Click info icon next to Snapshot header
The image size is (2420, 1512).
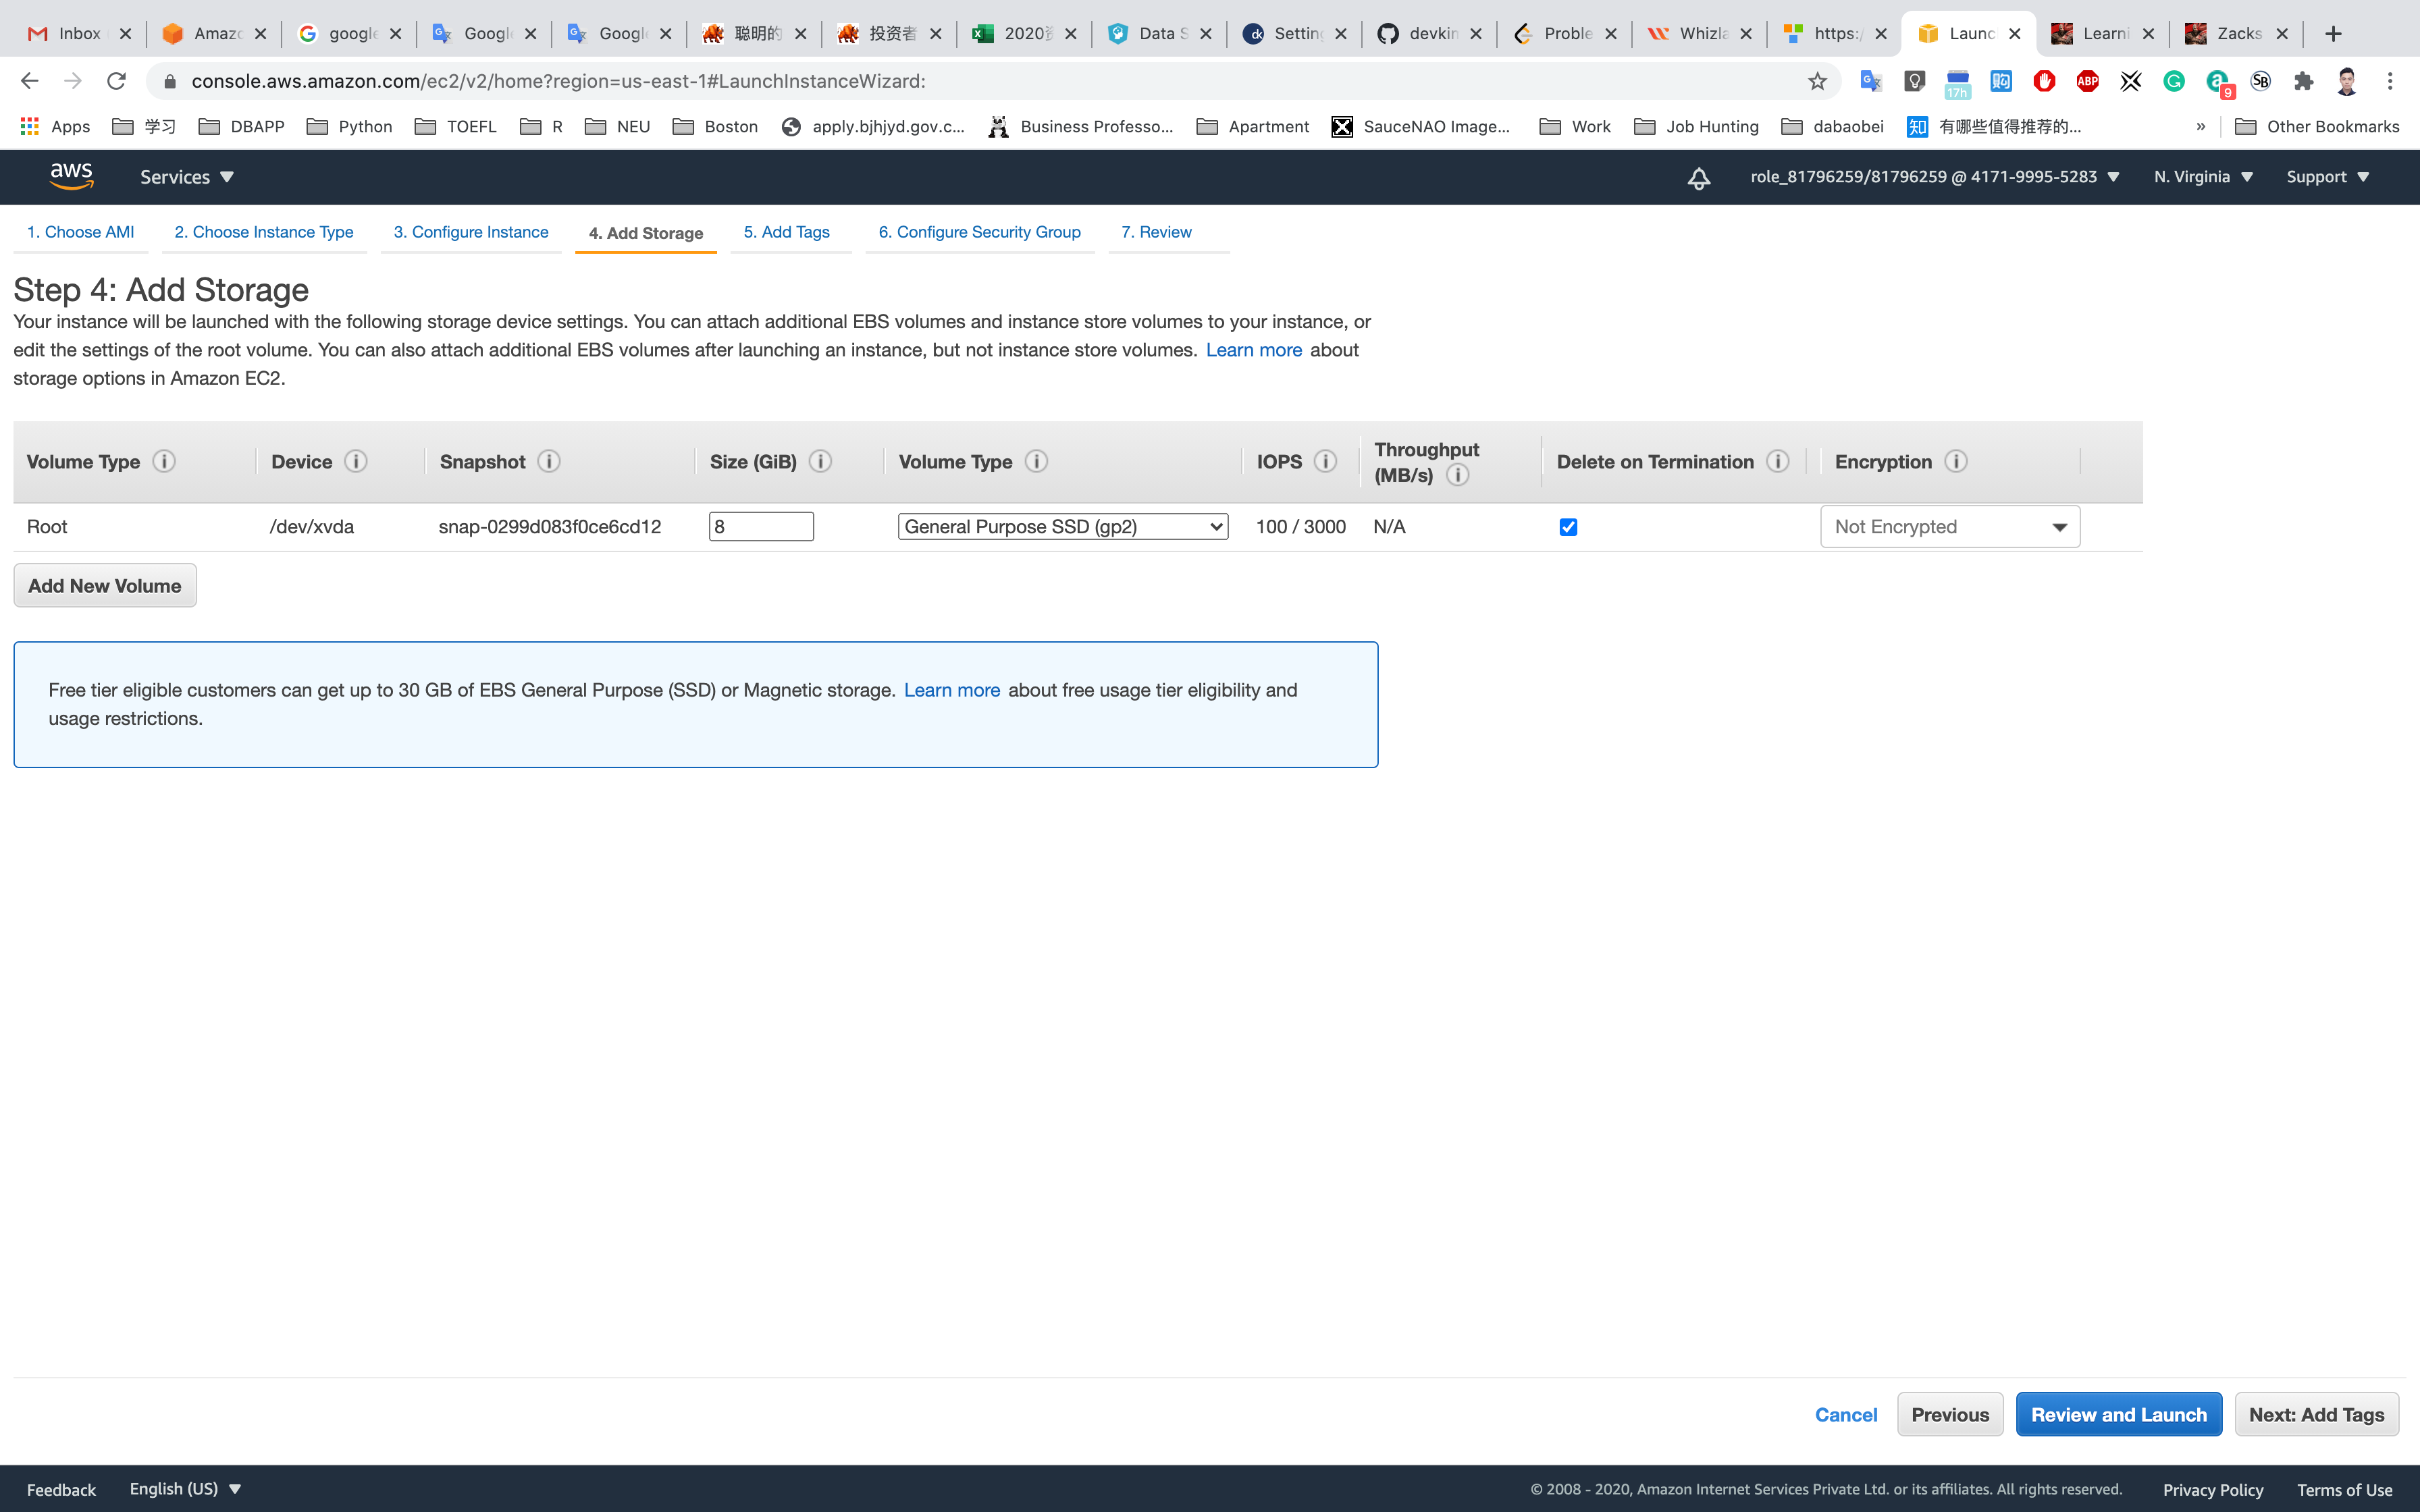coord(548,461)
